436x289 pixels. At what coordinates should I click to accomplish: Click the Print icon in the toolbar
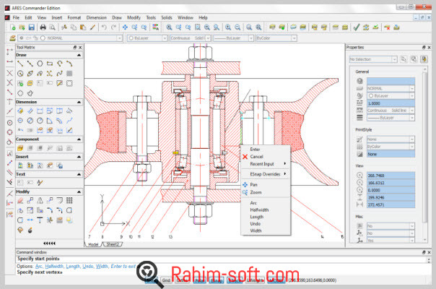43,27
